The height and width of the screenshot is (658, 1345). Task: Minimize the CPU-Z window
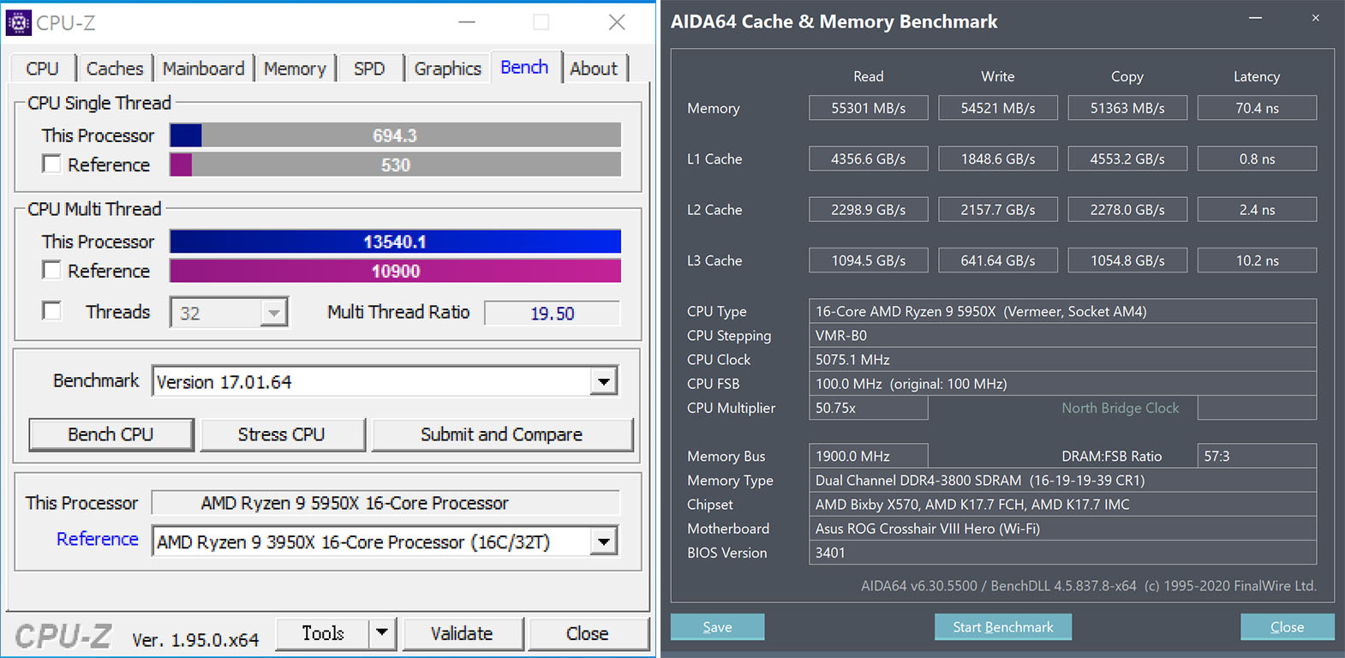tap(467, 23)
